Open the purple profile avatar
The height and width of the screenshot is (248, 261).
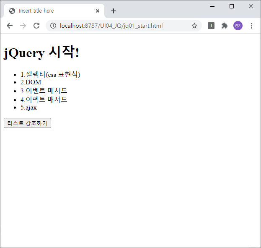click(238, 26)
